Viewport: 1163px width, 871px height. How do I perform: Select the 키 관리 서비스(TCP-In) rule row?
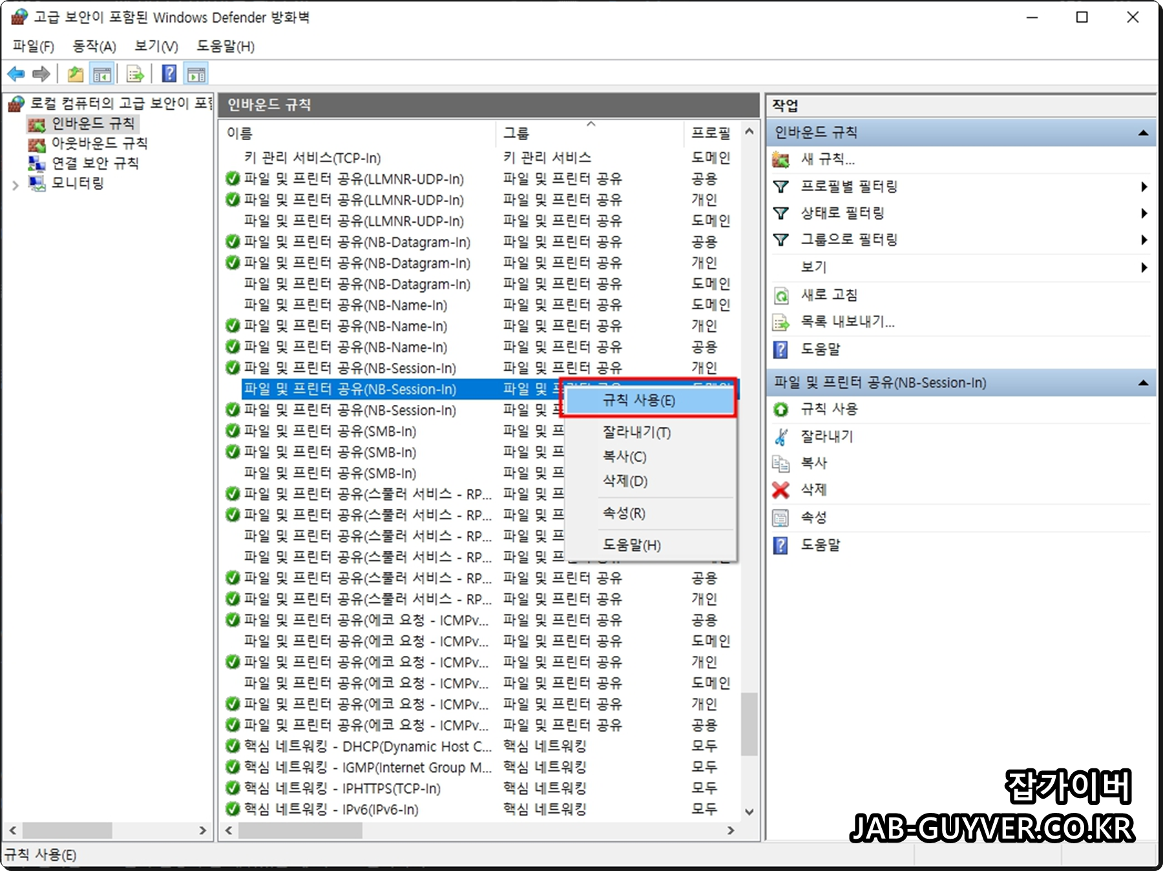coord(481,158)
